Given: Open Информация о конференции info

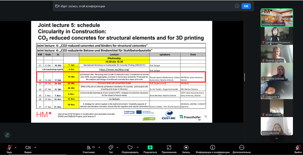Looking at the screenshot, I should tap(212, 148).
